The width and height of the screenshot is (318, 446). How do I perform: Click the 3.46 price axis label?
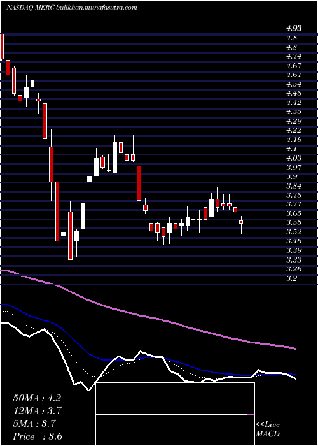coord(294,241)
